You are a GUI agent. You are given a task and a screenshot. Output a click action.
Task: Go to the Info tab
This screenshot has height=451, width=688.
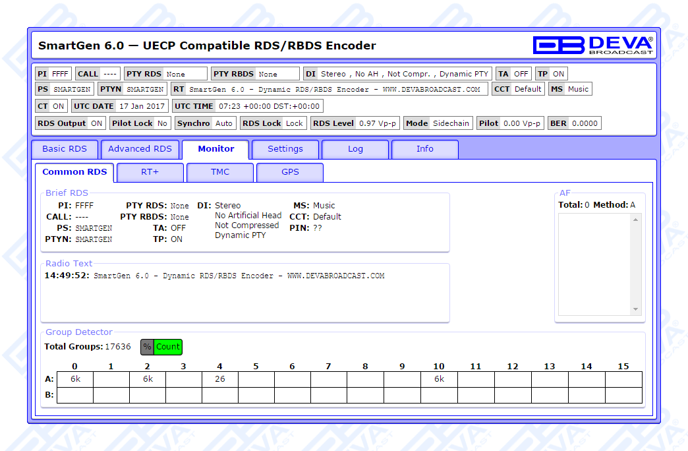(425, 149)
